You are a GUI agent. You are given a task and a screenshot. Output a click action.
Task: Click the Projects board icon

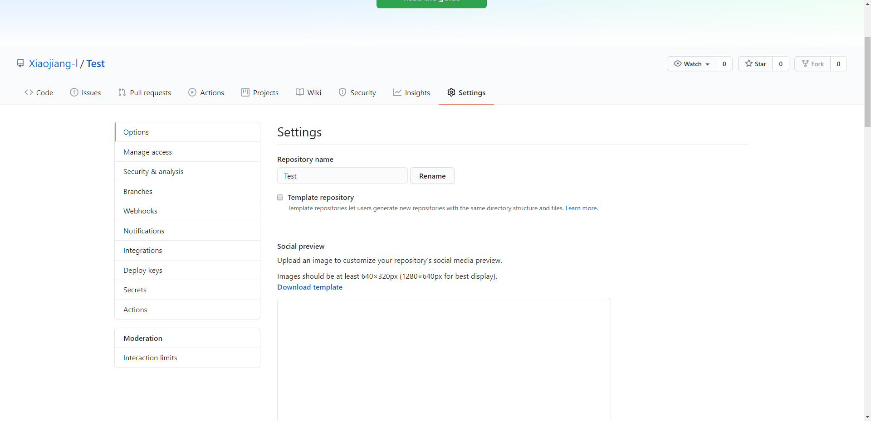click(245, 92)
